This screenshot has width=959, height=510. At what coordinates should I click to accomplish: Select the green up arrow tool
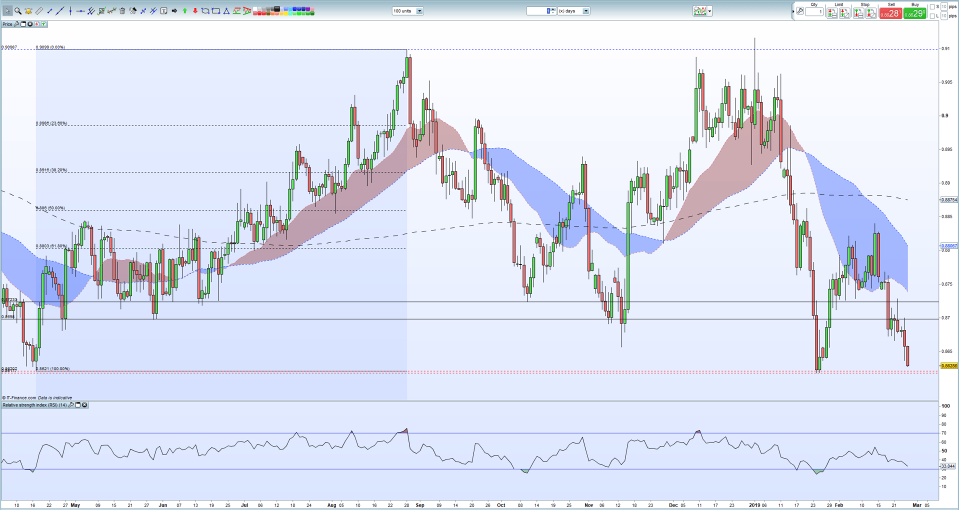pos(185,11)
